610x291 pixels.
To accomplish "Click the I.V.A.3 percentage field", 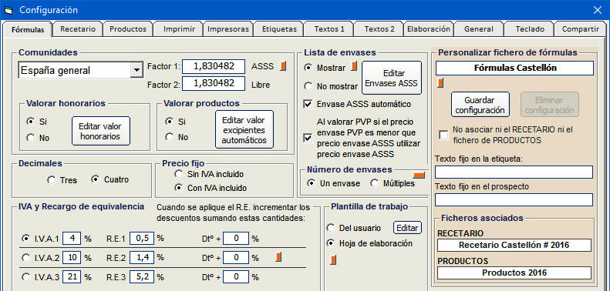I will pyautogui.click(x=72, y=277).
